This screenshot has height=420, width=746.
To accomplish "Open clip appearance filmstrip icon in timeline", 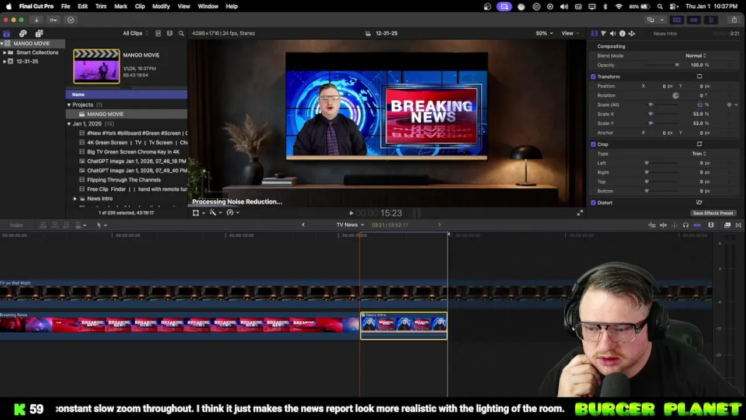I will [711, 225].
